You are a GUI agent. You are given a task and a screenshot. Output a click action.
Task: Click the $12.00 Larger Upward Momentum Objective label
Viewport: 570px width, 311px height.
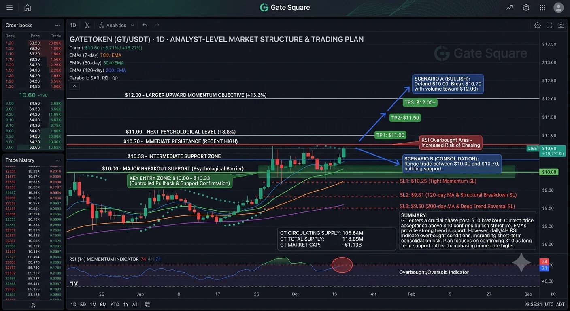196,95
